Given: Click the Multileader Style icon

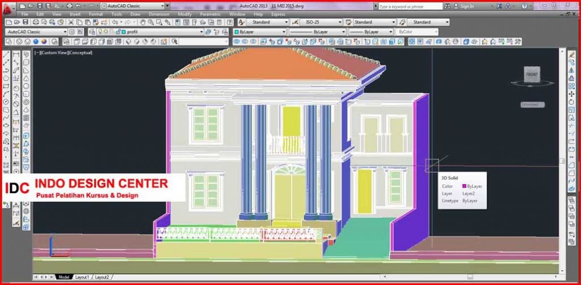Looking at the screenshot, I should tap(402, 22).
